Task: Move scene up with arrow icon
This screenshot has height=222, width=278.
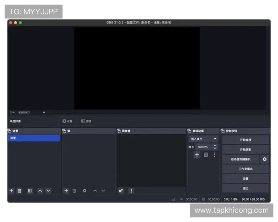Action: pyautogui.click(x=40, y=191)
